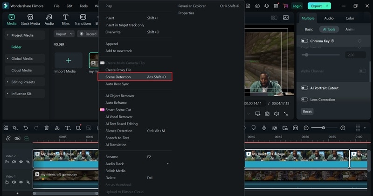Image resolution: width=373 pixels, height=196 pixels.
Task: Click the Edge Feather value field 2.00
Action: point(355,55)
